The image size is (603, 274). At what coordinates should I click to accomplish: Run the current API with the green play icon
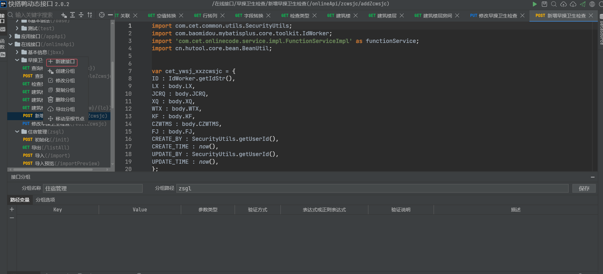tap(535, 4)
